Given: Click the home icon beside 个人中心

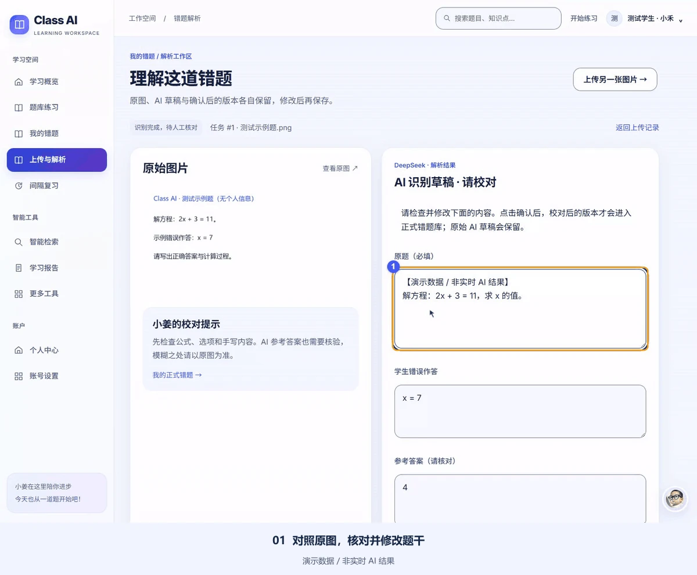Looking at the screenshot, I should [x=19, y=350].
